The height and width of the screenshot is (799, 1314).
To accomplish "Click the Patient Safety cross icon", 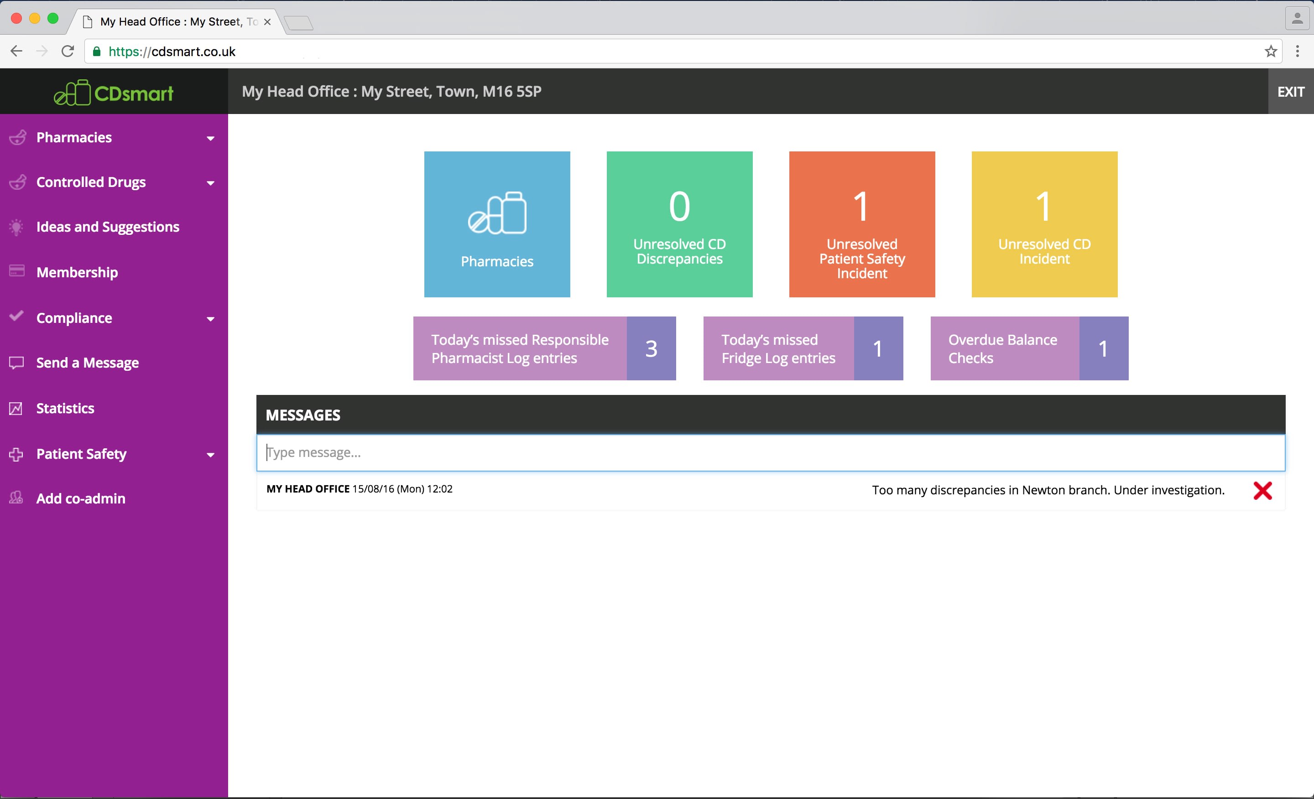I will 16,454.
